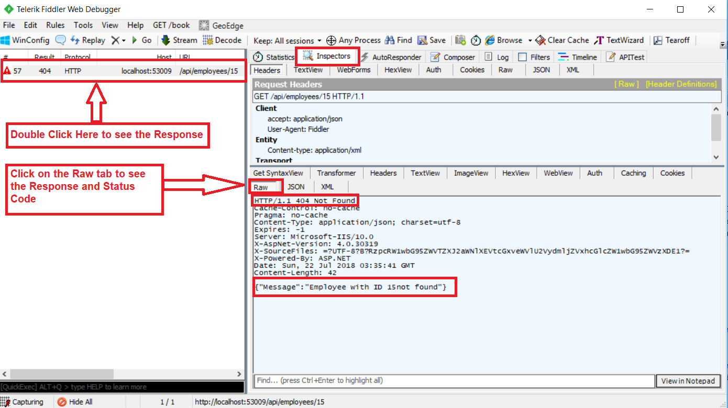This screenshot has width=728, height=408.
Task: Open Find to search sessions
Action: 397,40
